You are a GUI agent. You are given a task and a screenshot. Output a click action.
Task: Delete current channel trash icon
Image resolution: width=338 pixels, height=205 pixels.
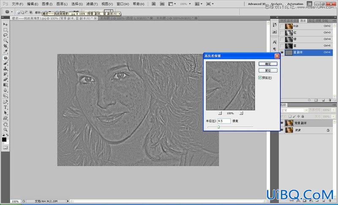pyautogui.click(x=330, y=100)
